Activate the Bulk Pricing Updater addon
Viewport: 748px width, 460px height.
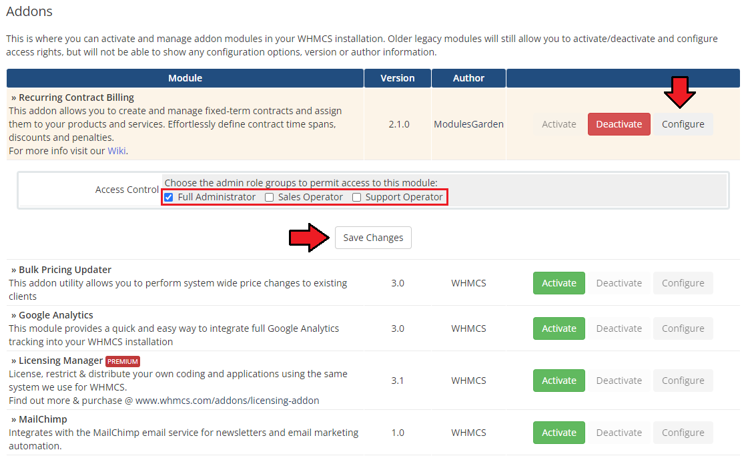559,283
